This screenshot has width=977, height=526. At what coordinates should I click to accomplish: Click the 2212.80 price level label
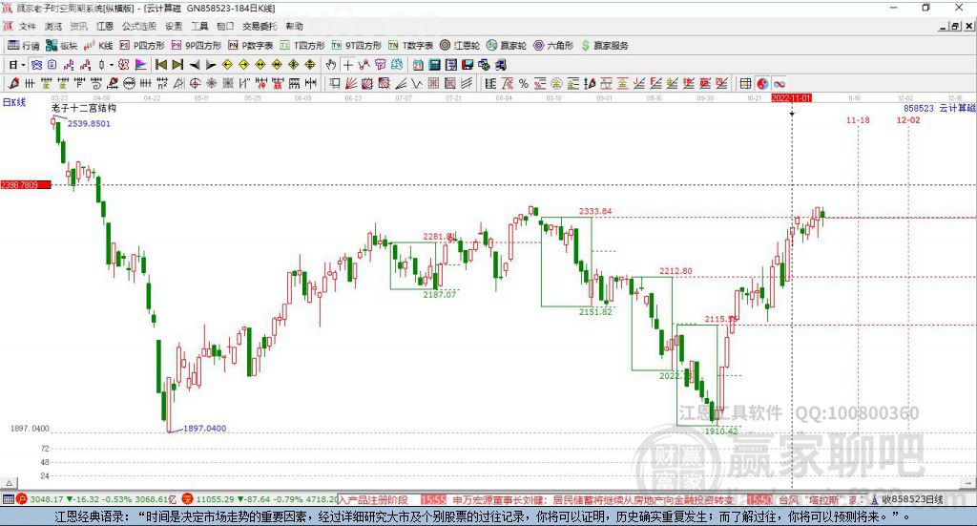click(676, 271)
